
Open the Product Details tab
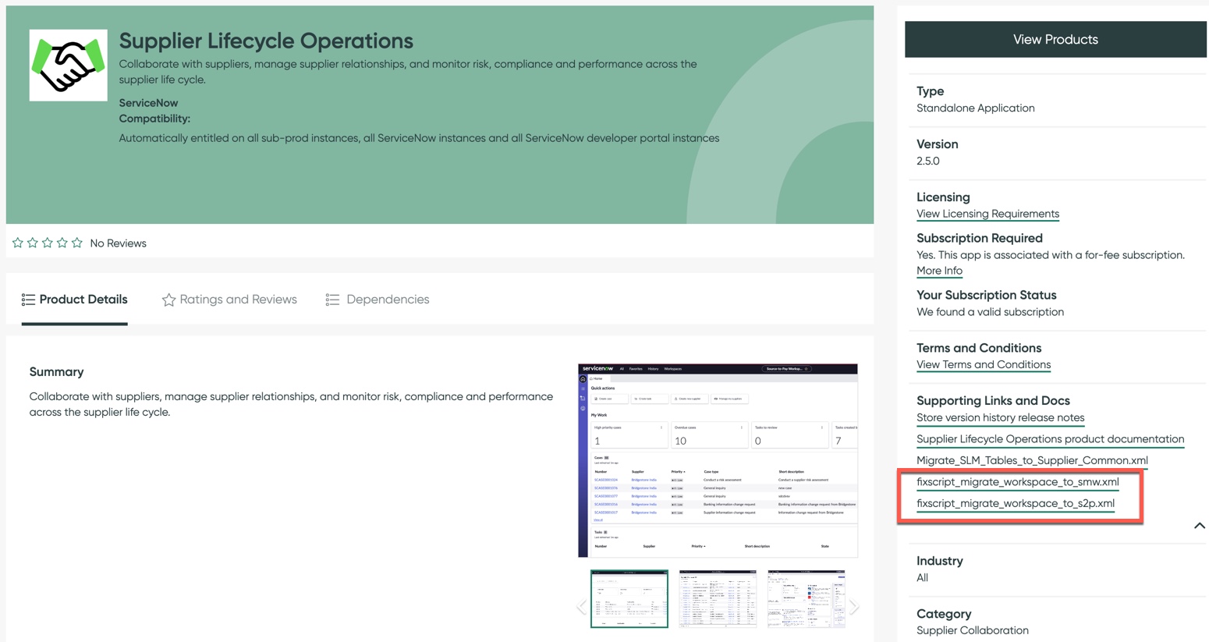click(x=75, y=300)
